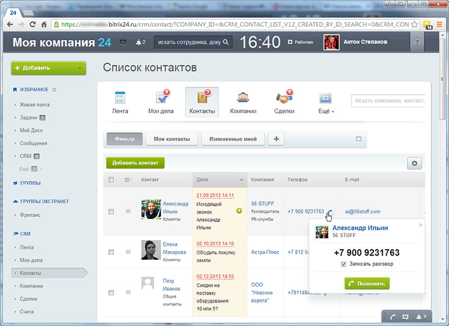The image size is (449, 326).
Task: Select the Фильтр tab
Action: click(x=125, y=139)
